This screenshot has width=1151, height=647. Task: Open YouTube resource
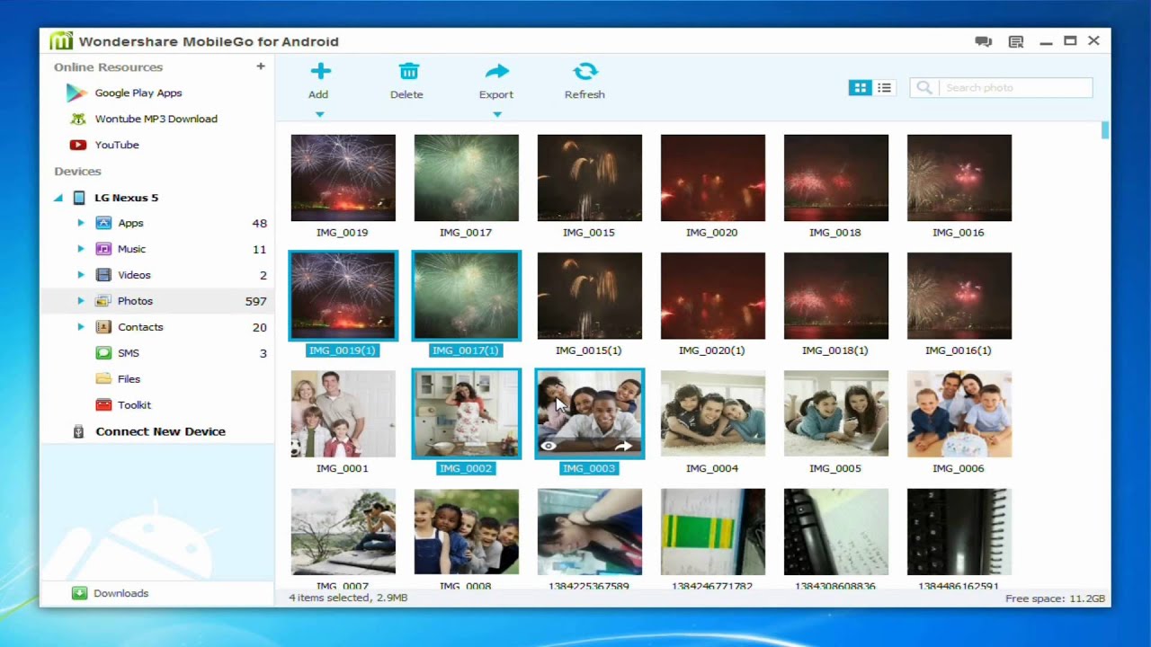point(117,145)
